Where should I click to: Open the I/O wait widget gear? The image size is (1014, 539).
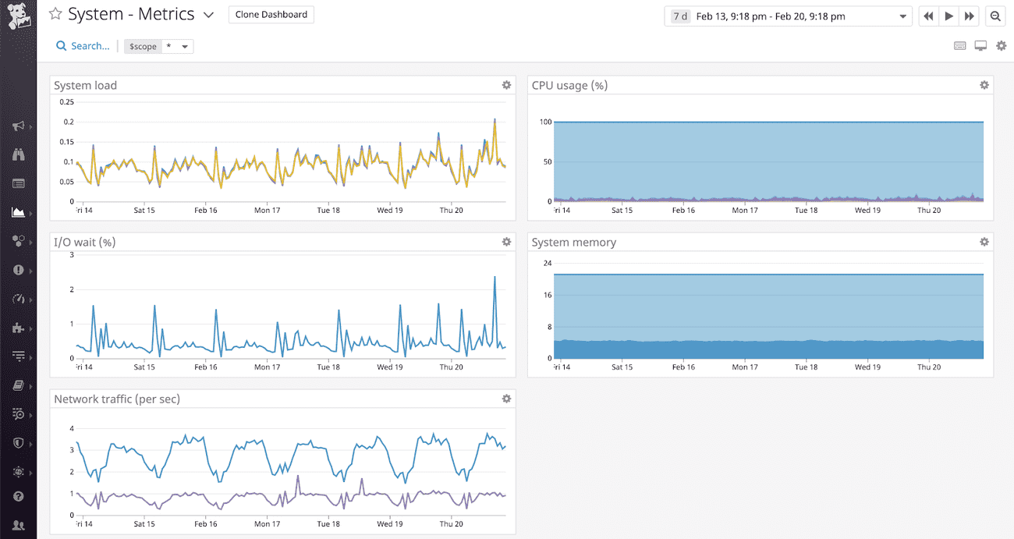(506, 242)
